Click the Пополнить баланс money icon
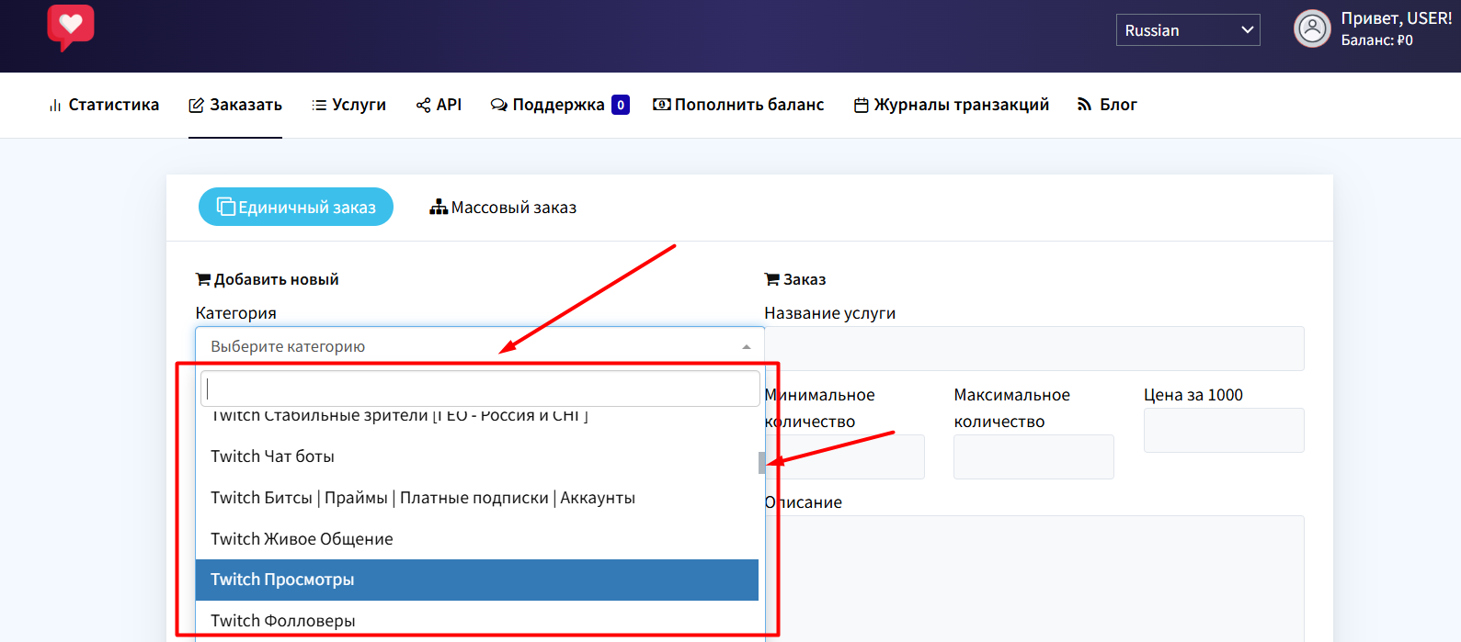1461x642 pixels. click(x=661, y=105)
